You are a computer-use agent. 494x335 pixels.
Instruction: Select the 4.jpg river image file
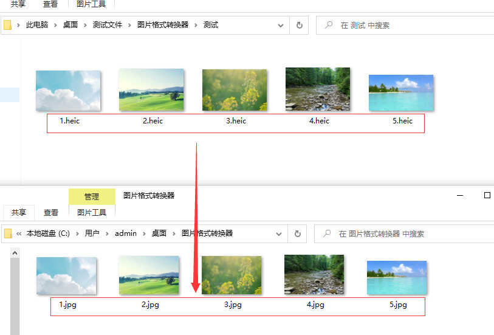click(314, 274)
